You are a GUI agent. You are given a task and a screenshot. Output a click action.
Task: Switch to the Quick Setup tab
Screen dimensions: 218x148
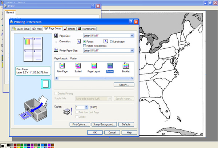point(21,29)
